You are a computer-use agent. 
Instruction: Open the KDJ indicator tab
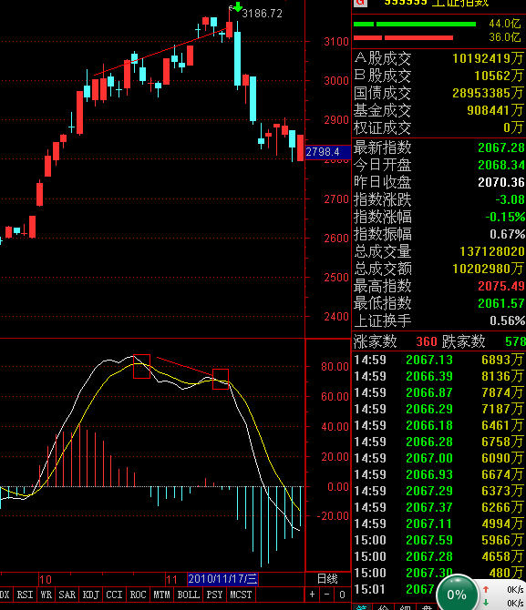91,595
